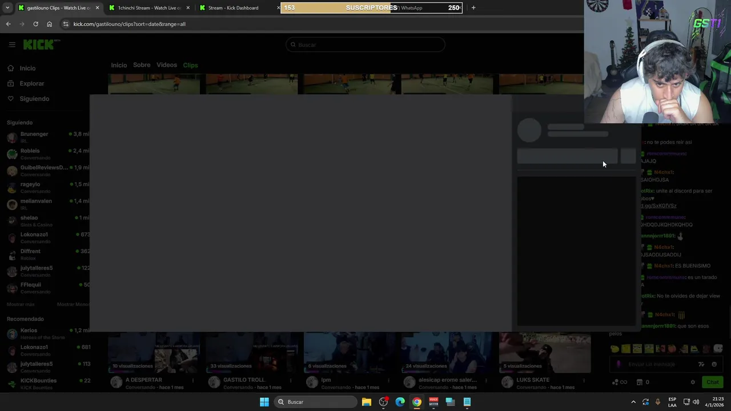731x411 pixels.
Task: Open the chat emote picker icon
Action: pos(714,364)
